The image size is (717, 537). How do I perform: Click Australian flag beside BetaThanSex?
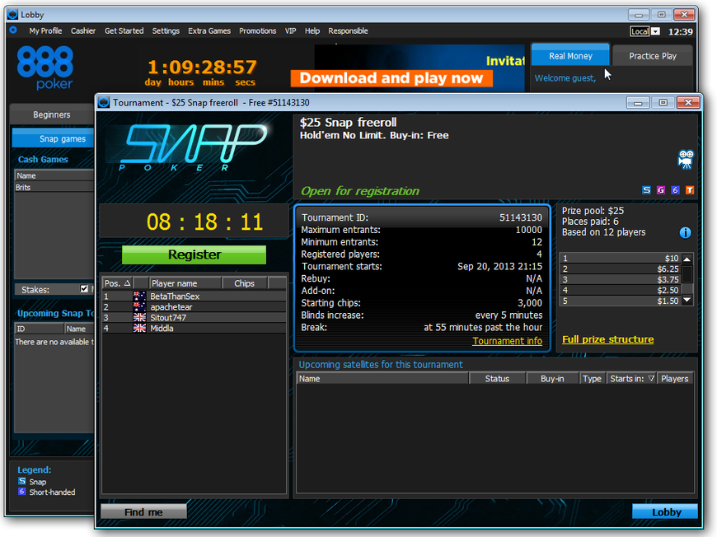139,297
